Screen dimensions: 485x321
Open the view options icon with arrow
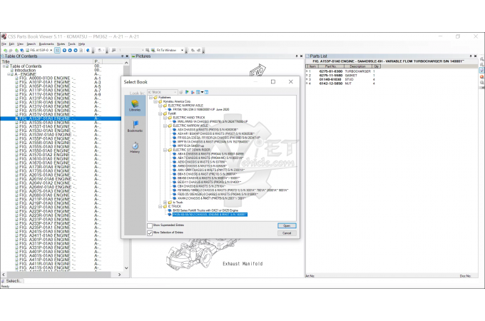click(200, 92)
